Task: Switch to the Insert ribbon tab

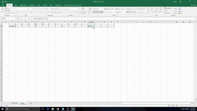Action: pyautogui.click(x=16, y=5)
